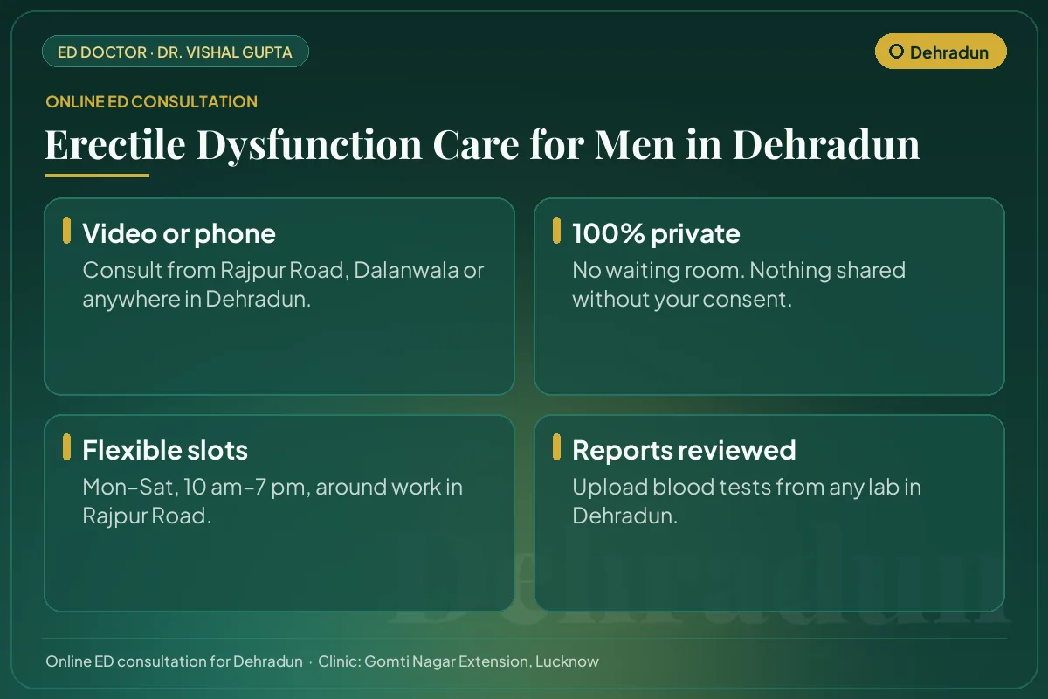Click the footer text 'Clinic: Gomti Nagar Extension, Lucknow'
The width and height of the screenshot is (1048, 699).
[x=458, y=661]
